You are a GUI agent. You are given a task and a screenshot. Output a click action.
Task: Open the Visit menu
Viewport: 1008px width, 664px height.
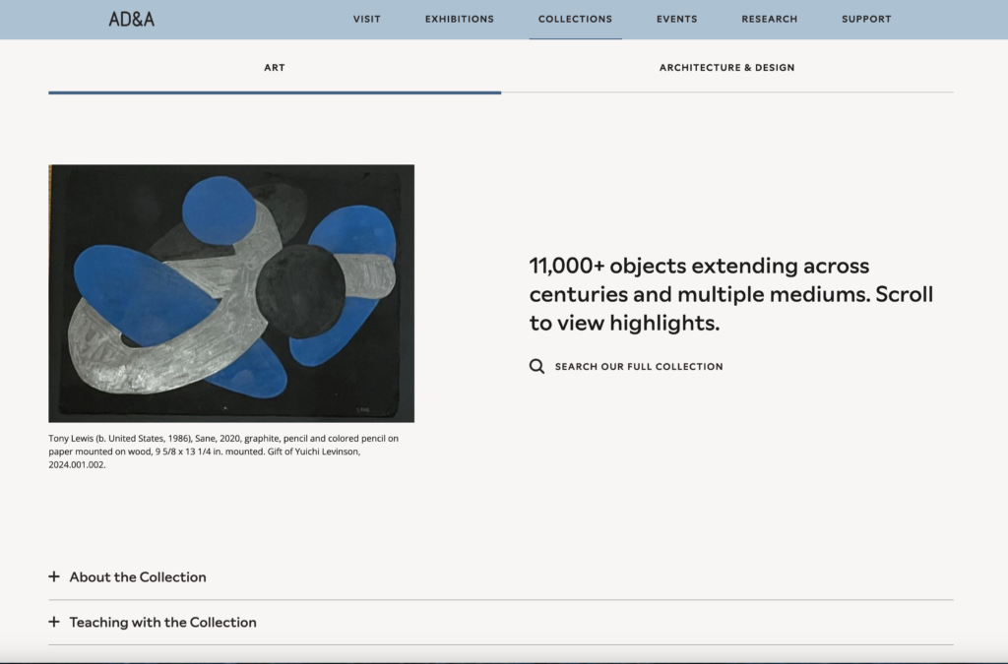pyautogui.click(x=366, y=19)
